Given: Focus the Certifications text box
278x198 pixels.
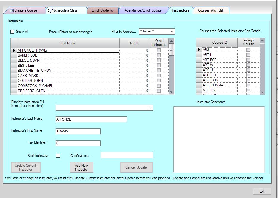Looking at the screenshot, I should [127, 155].
